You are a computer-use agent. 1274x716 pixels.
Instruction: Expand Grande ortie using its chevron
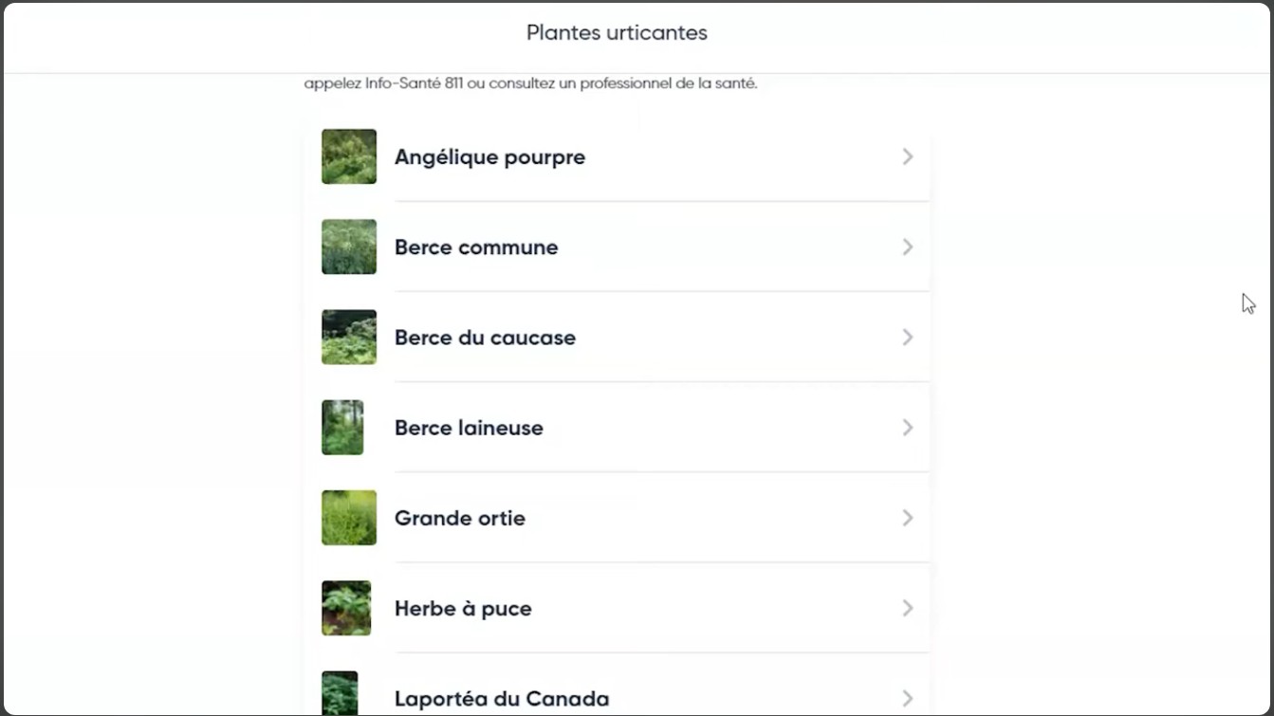[x=908, y=518]
